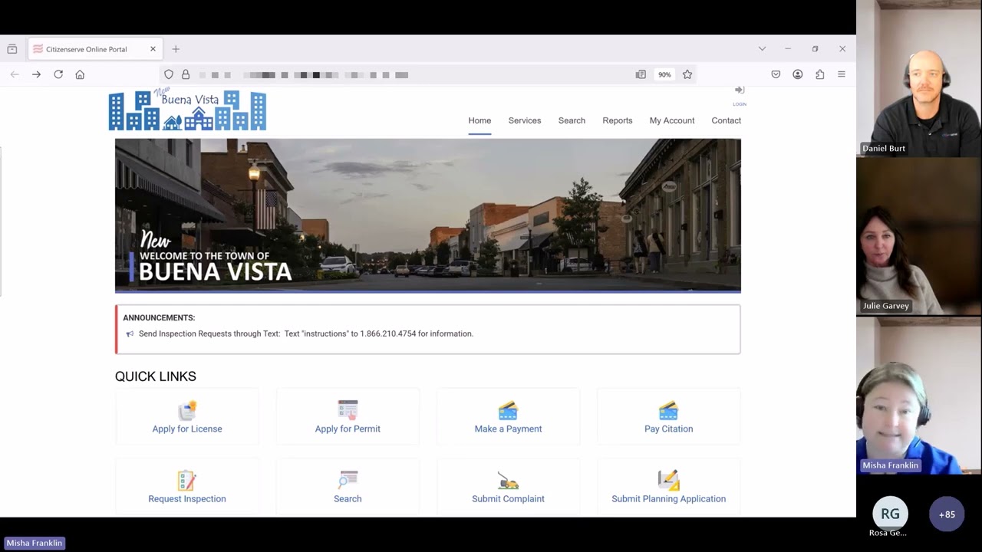Open the browser extensions menu

click(x=819, y=74)
